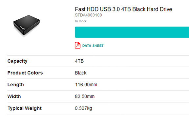Select the Product Colors row label
Image resolution: width=189 pixels, height=124 pixels.
click(x=25, y=73)
